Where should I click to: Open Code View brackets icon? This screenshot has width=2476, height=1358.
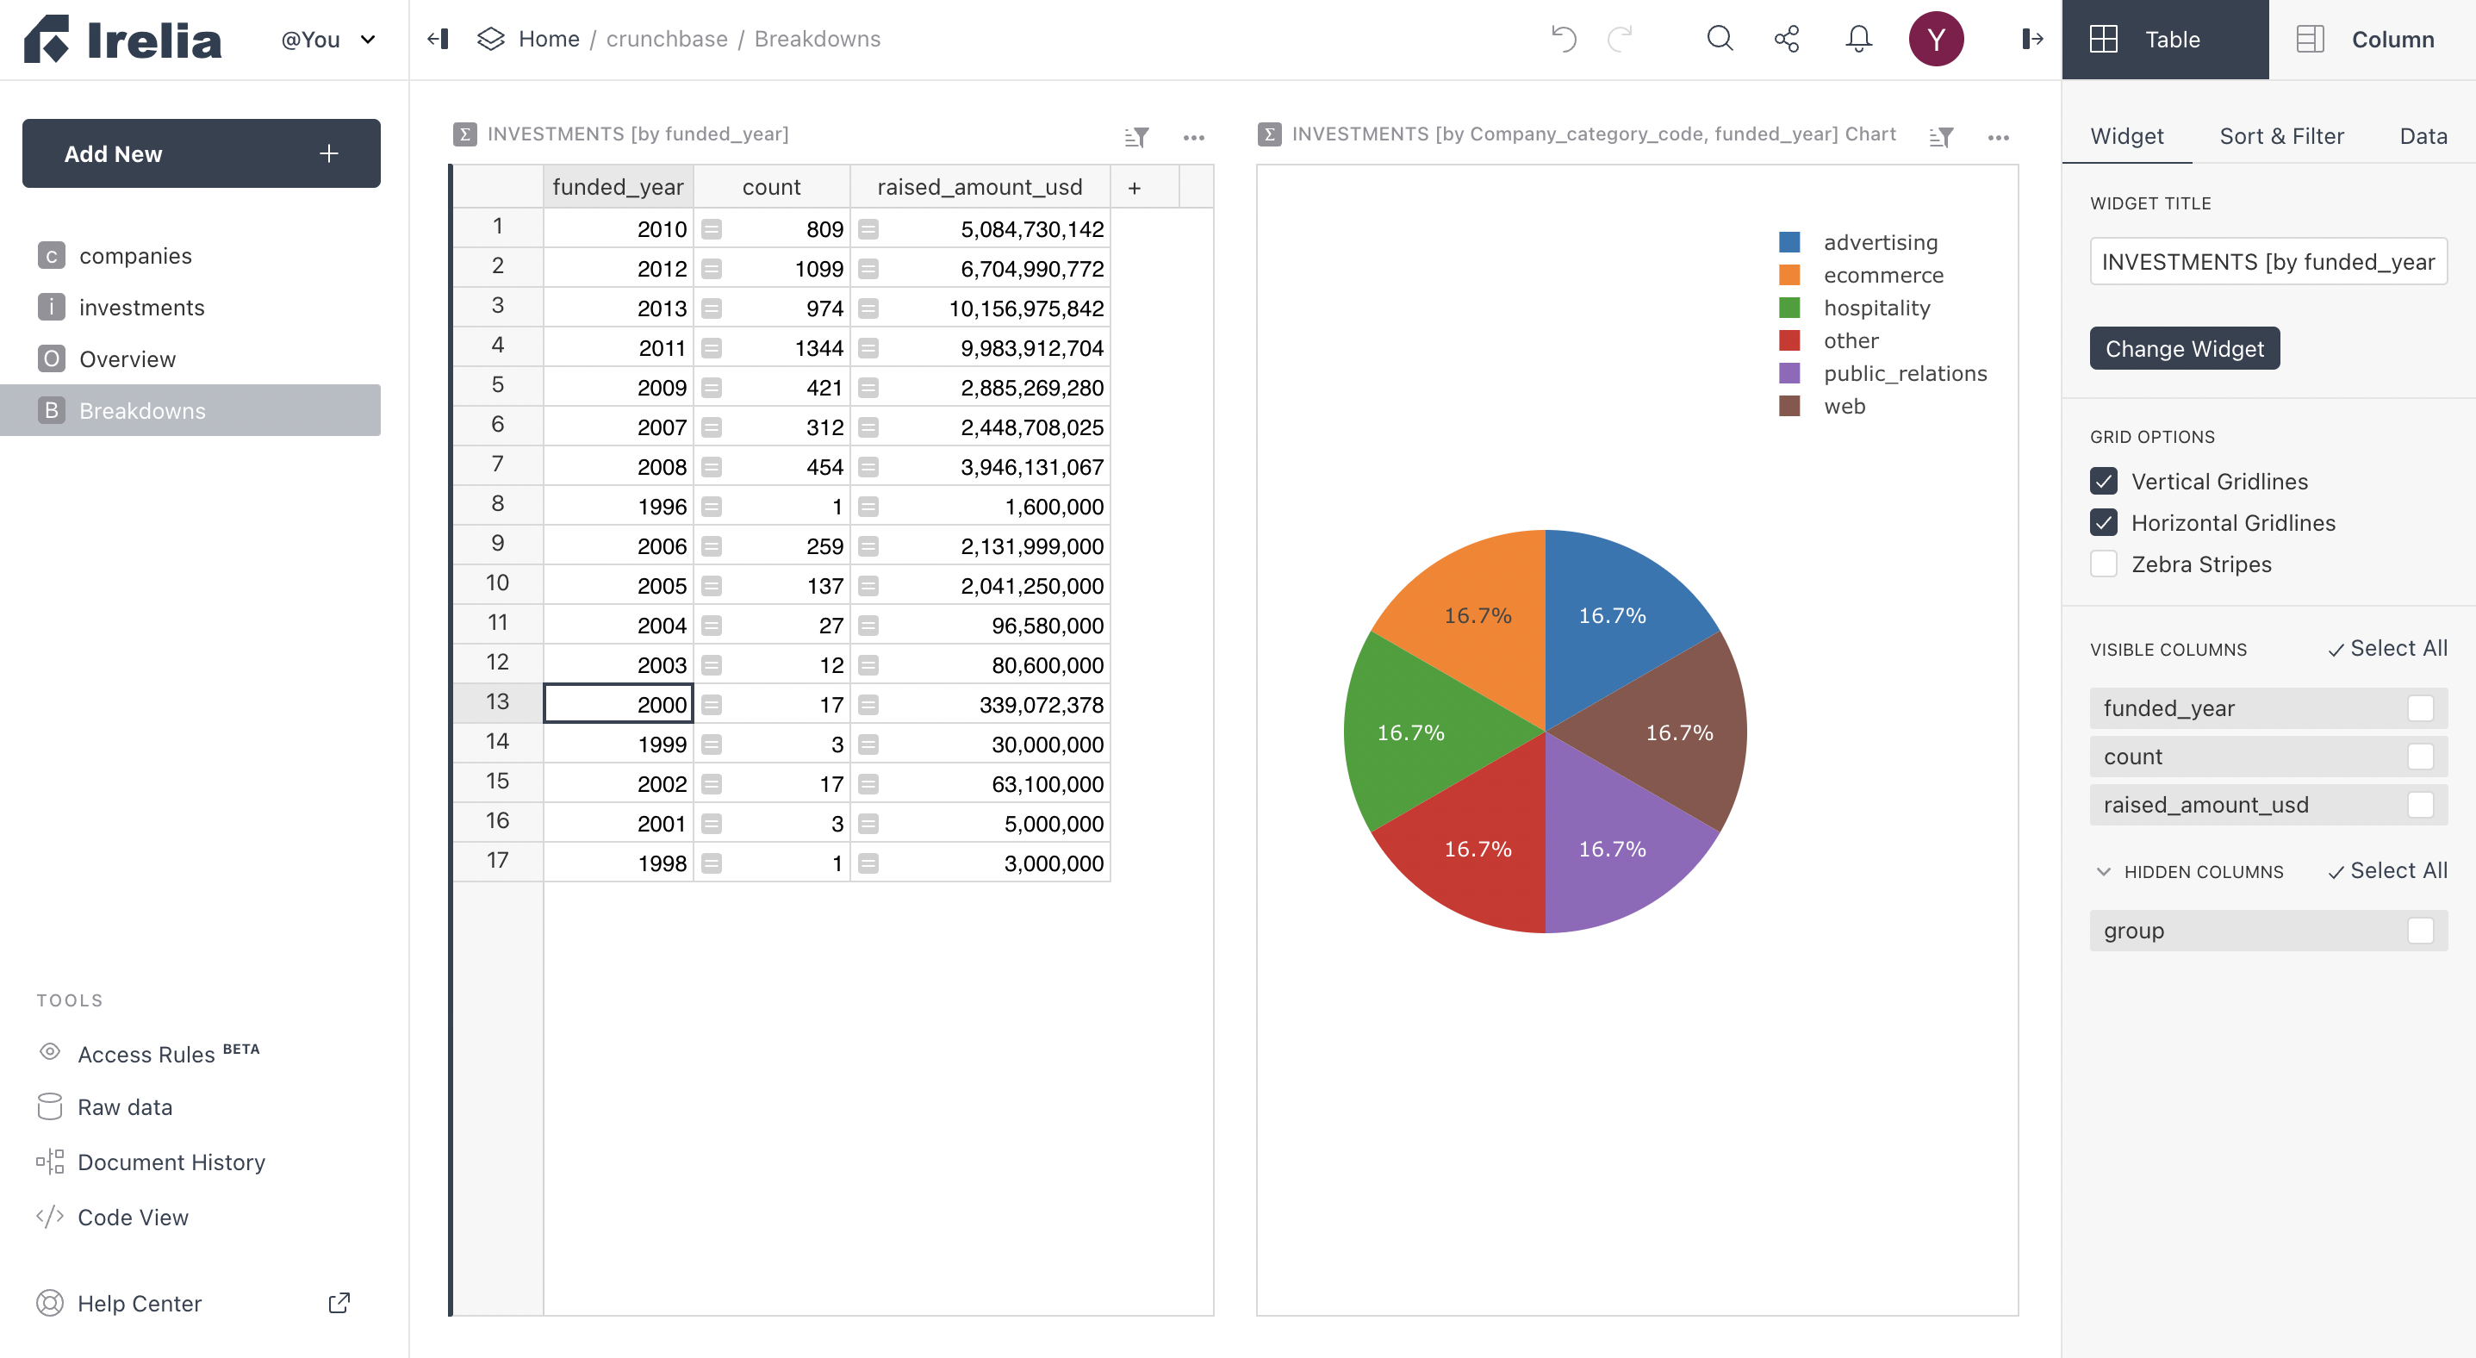click(50, 1217)
